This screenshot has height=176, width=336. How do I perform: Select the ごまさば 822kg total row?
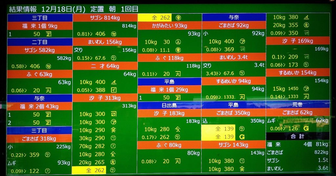point(298,152)
